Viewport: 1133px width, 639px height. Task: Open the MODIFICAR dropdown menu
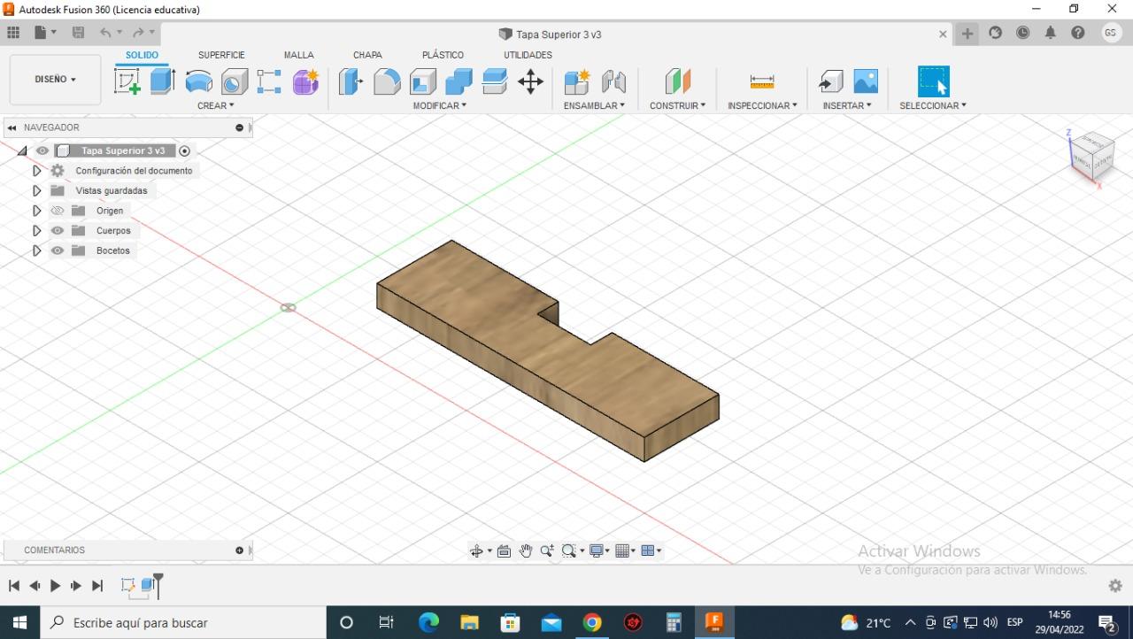point(440,105)
